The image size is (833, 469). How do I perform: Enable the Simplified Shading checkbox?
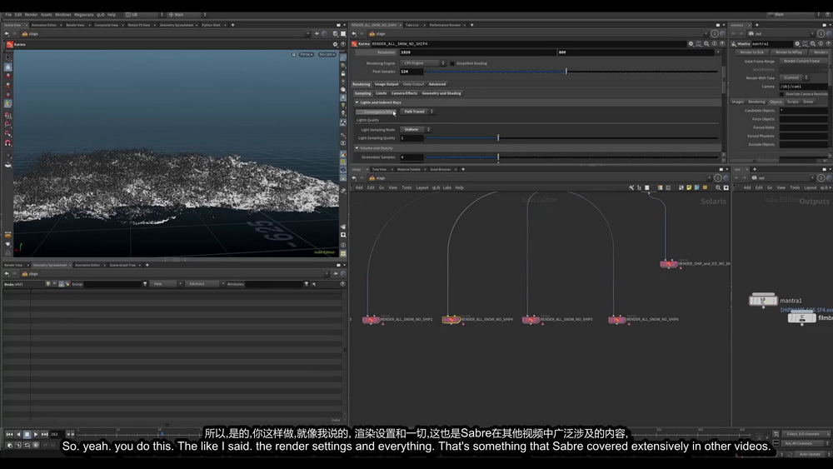[452, 64]
